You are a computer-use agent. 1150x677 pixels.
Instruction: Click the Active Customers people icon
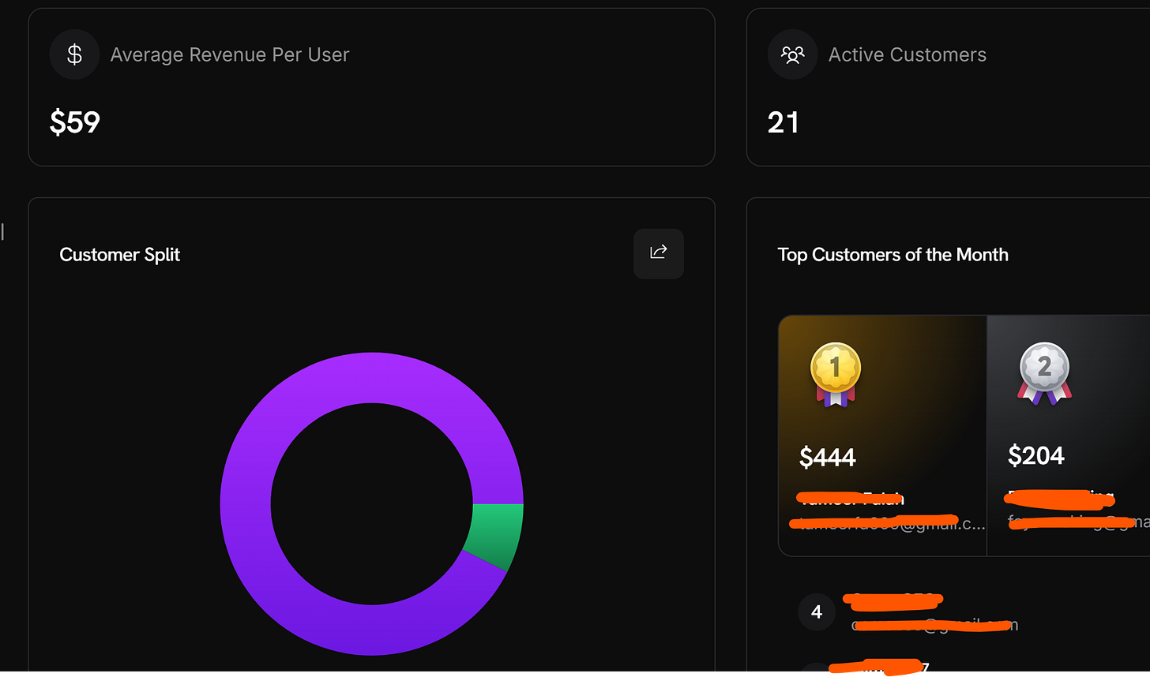792,54
